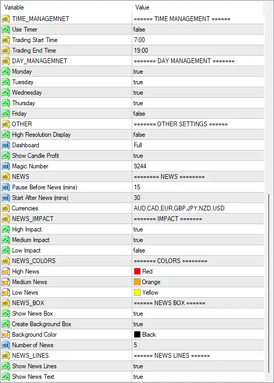The height and width of the screenshot is (383, 274).
Task: Click the color icon next to Medium News
Action: 6,282
